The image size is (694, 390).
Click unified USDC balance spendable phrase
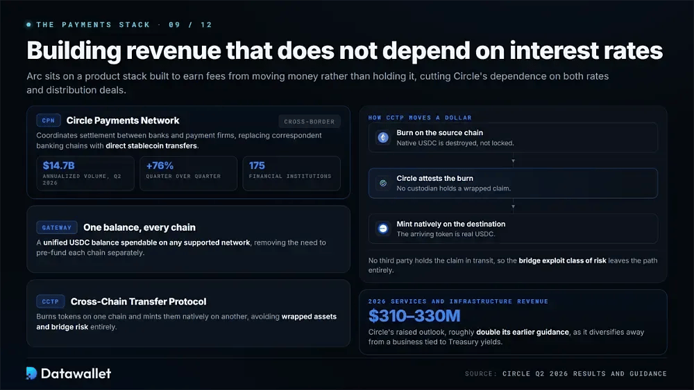click(146, 242)
